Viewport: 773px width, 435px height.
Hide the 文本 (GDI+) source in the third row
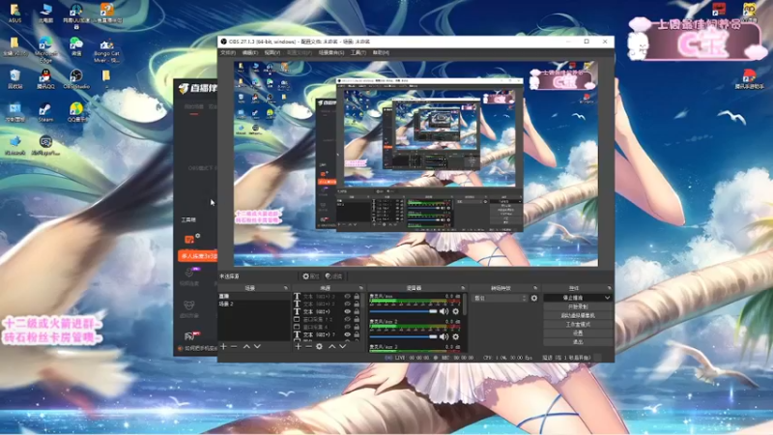click(x=348, y=311)
